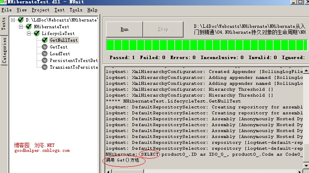The width and height of the screenshot is (309, 173).
Task: Switch to the Categories side tab
Action: [x=4, y=50]
